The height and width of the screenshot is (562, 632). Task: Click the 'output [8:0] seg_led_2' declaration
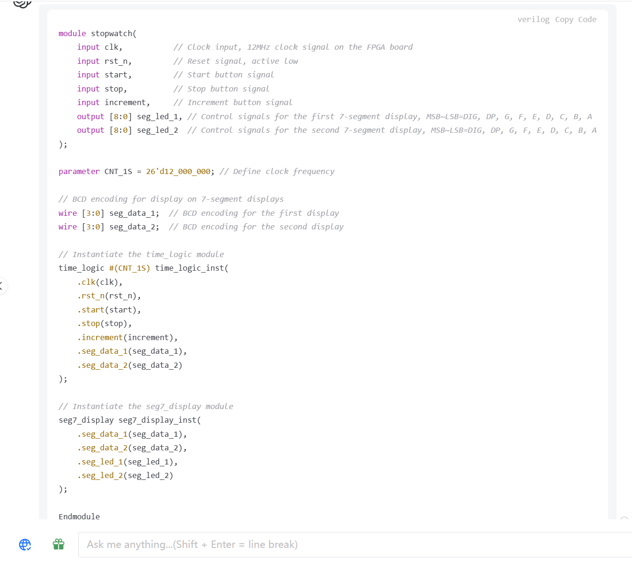(128, 130)
